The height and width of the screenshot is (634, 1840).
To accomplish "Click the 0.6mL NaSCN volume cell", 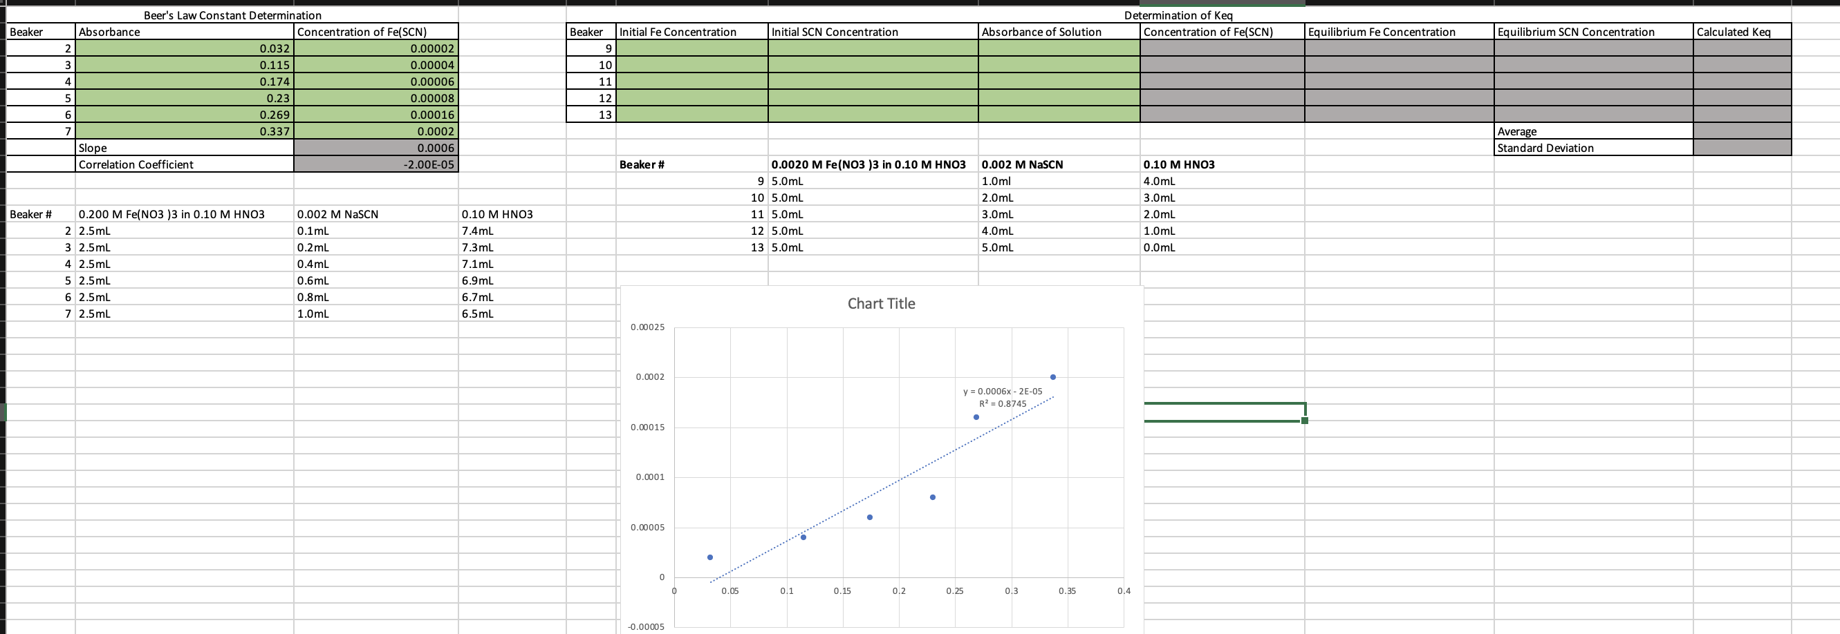I will pos(375,280).
